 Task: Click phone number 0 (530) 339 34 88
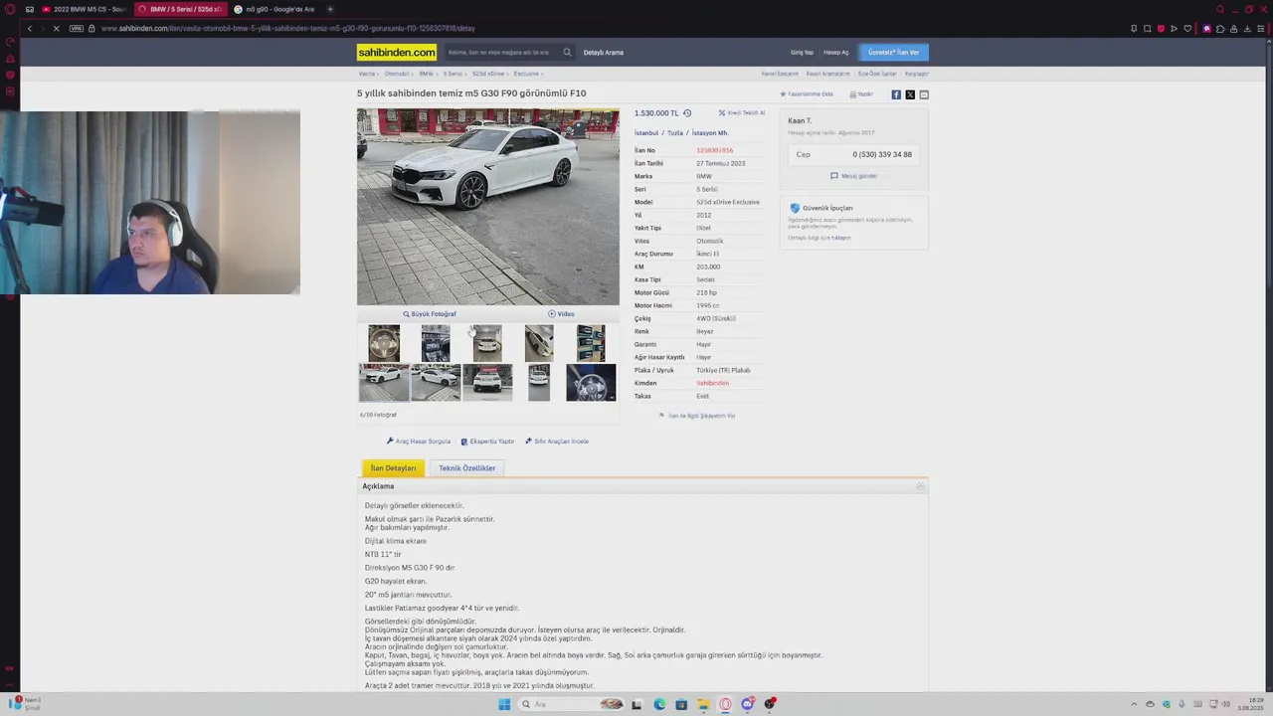(x=882, y=155)
